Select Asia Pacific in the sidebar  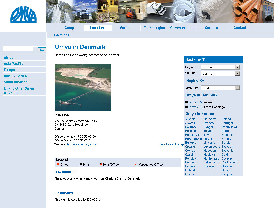click(x=13, y=64)
